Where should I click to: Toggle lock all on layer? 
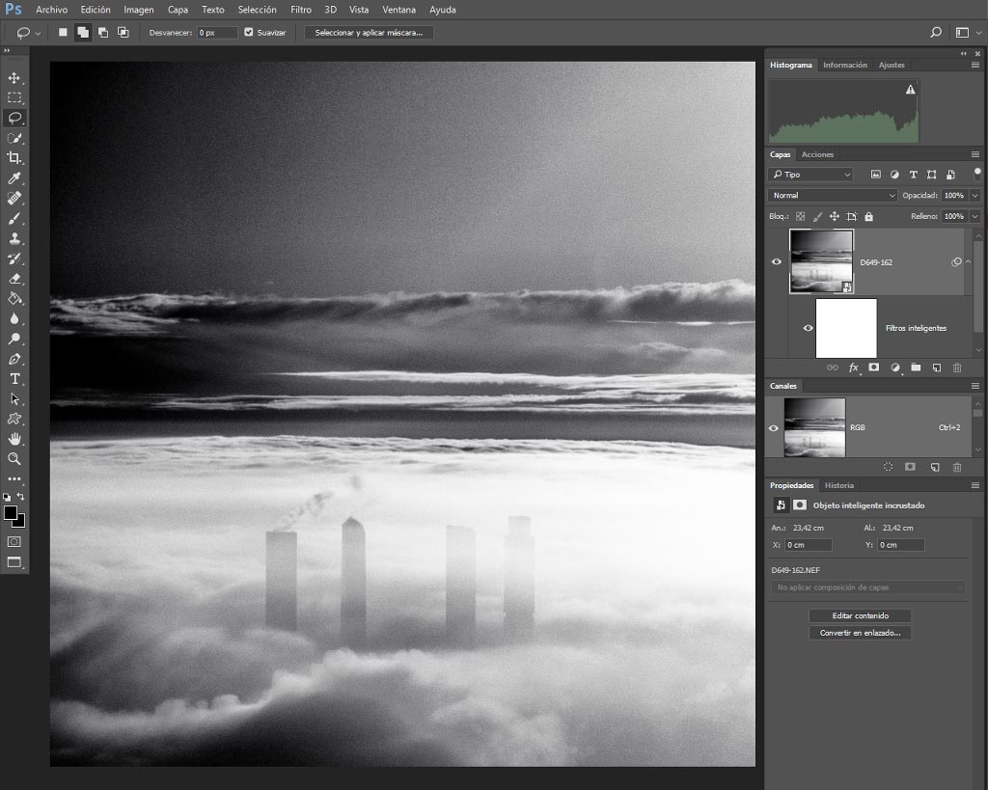pyautogui.click(x=869, y=217)
